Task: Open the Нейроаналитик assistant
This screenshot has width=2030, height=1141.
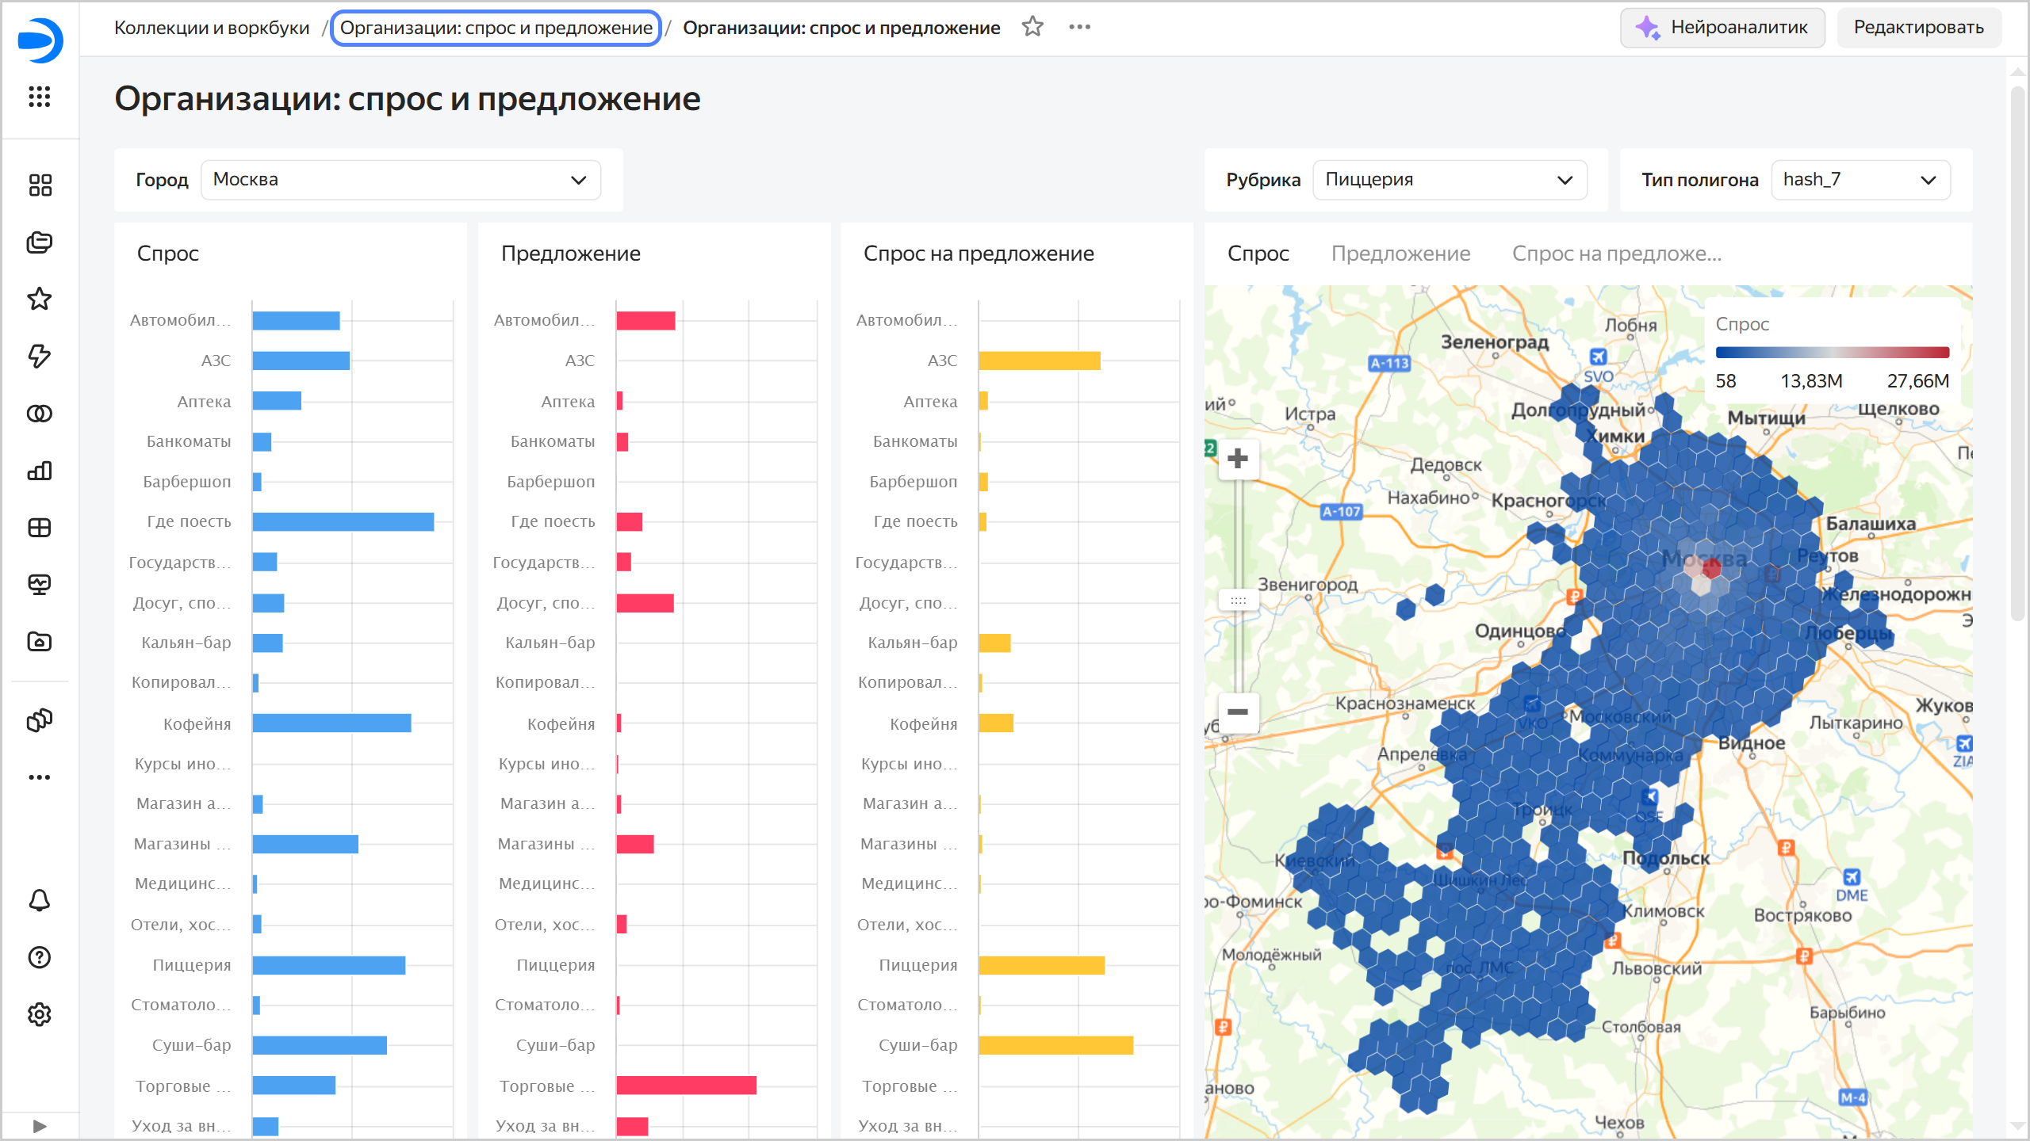Action: click(x=1722, y=27)
